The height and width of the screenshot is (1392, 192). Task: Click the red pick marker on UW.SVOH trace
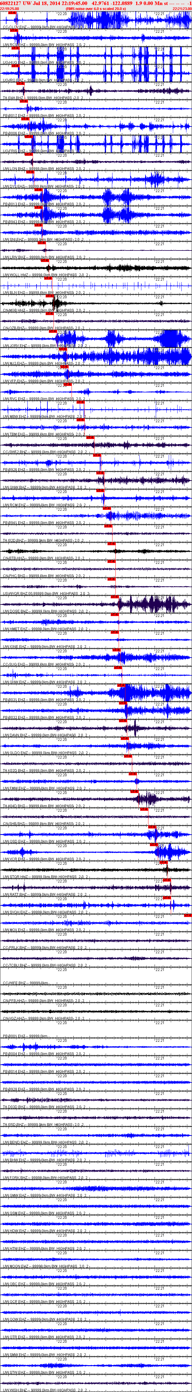point(188,915)
